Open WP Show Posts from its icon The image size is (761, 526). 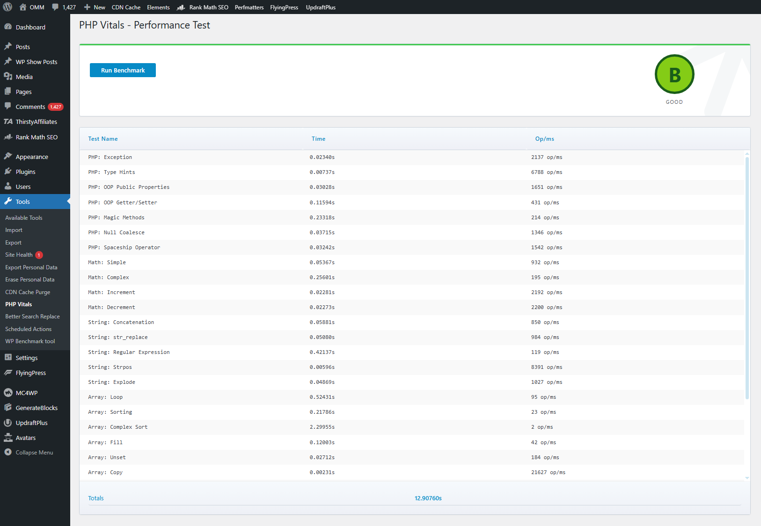8,61
